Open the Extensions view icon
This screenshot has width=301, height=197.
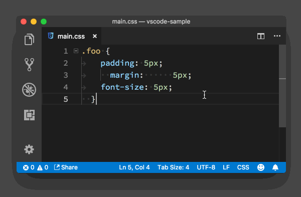pyautogui.click(x=30, y=115)
